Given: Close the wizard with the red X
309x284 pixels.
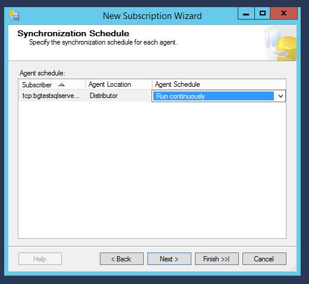Looking at the screenshot, I should pos(283,14).
